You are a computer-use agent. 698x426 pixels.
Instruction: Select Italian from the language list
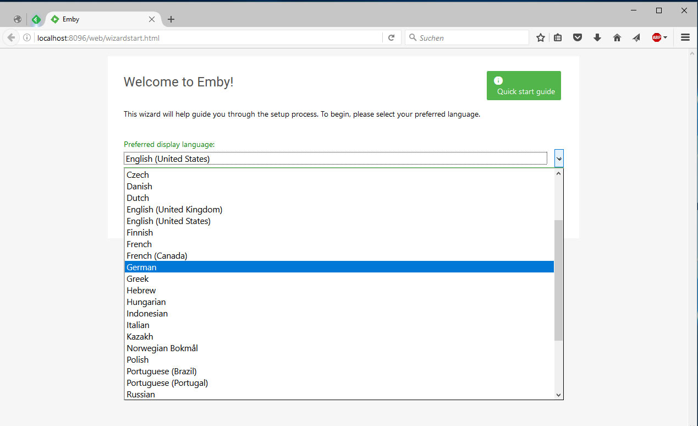(x=339, y=325)
